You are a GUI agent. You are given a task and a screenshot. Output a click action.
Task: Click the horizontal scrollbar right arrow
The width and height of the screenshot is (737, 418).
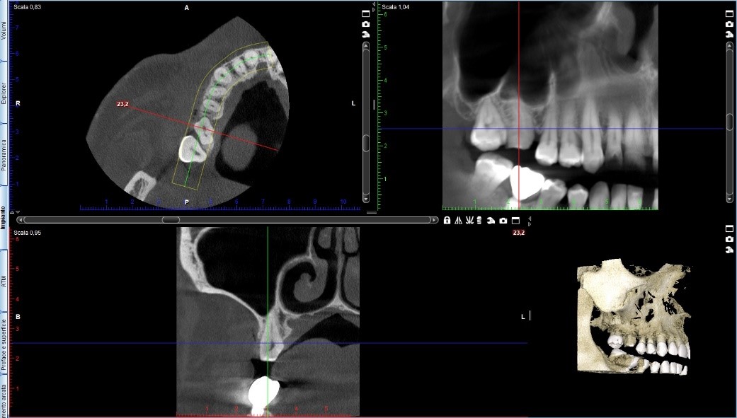[x=434, y=220]
